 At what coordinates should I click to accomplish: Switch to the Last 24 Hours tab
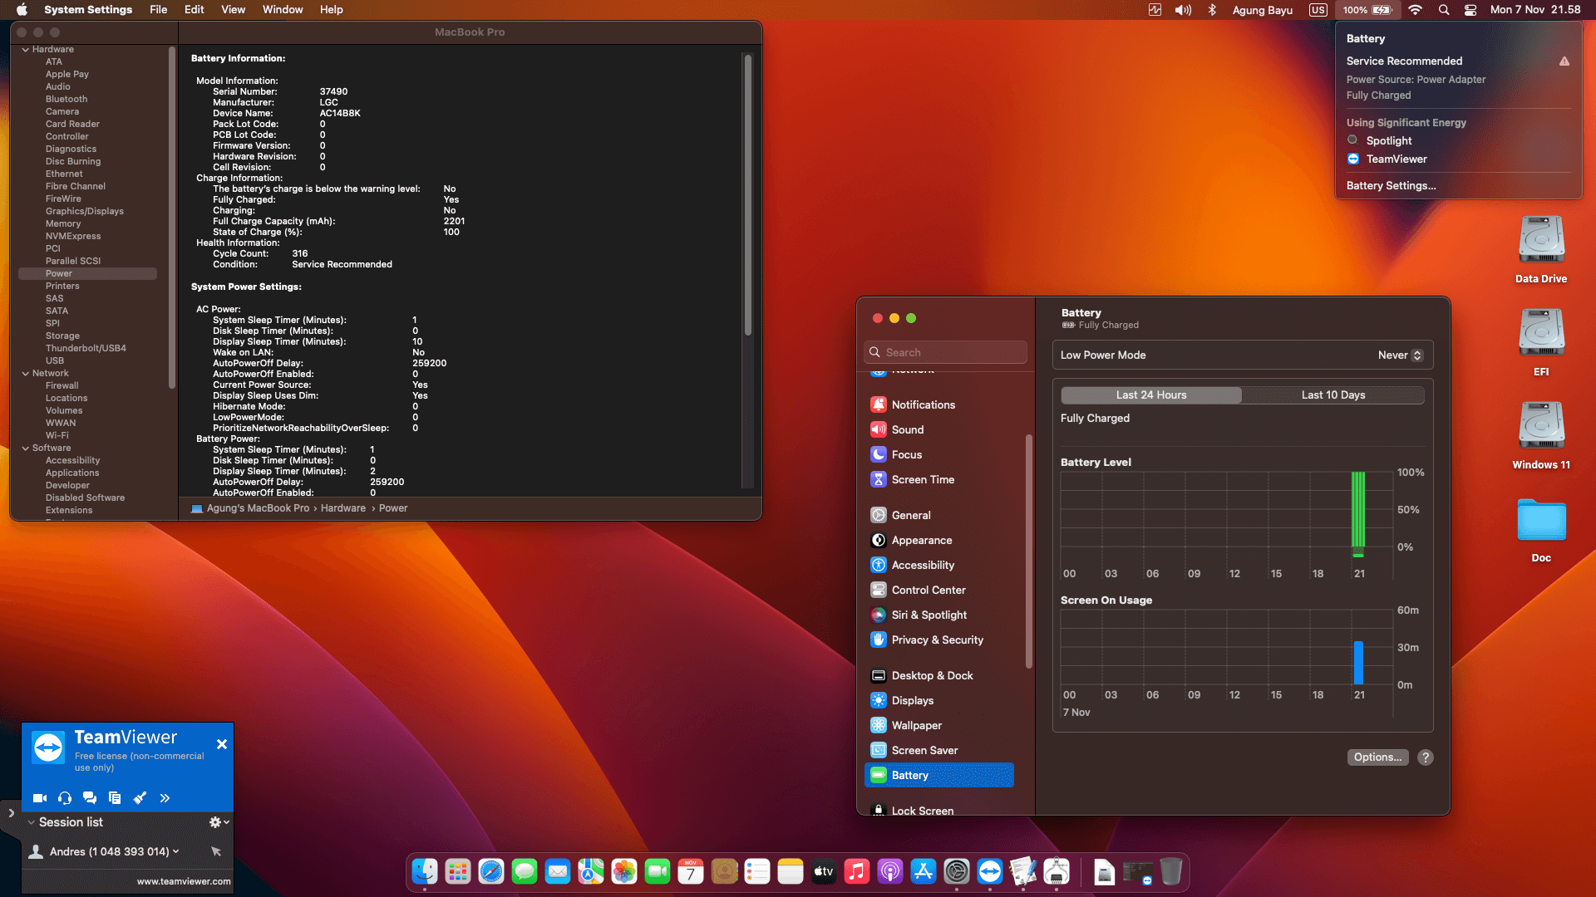(x=1151, y=395)
